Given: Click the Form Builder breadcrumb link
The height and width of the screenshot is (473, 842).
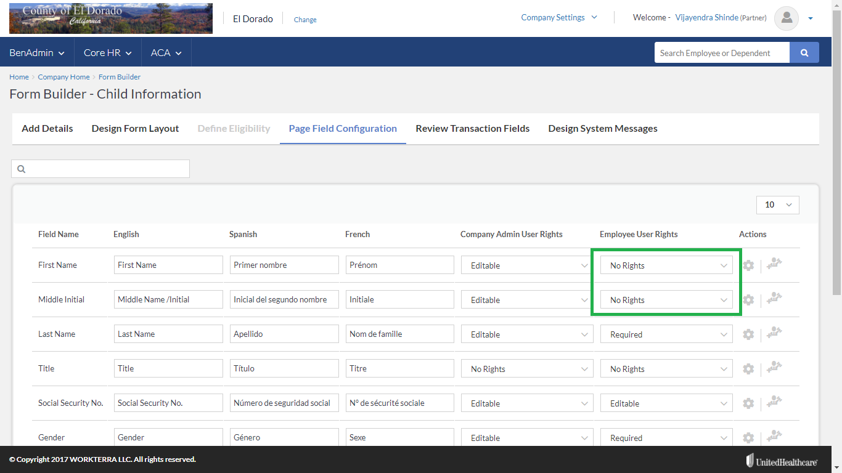Looking at the screenshot, I should pos(120,77).
